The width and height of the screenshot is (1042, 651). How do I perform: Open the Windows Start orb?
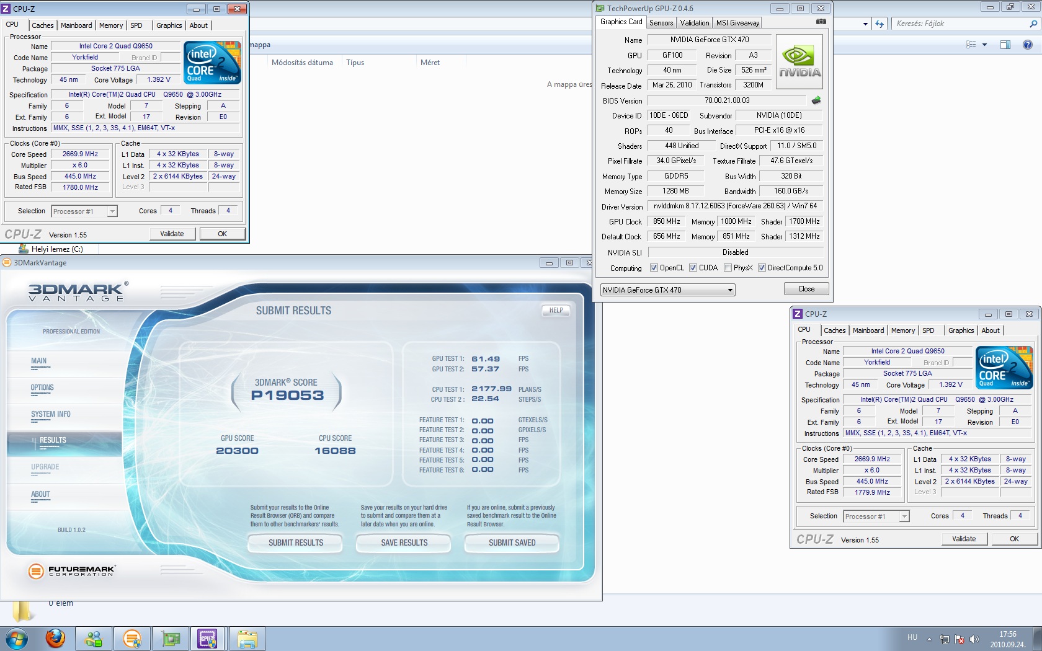click(x=16, y=639)
